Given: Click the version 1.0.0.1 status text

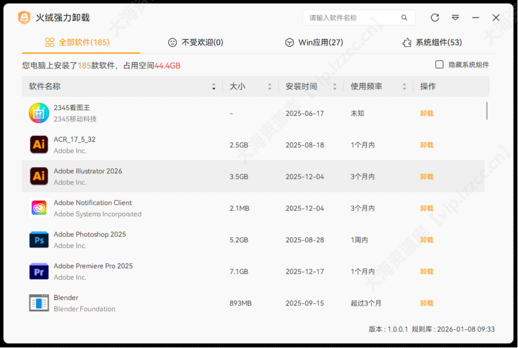Looking at the screenshot, I should pos(388,329).
